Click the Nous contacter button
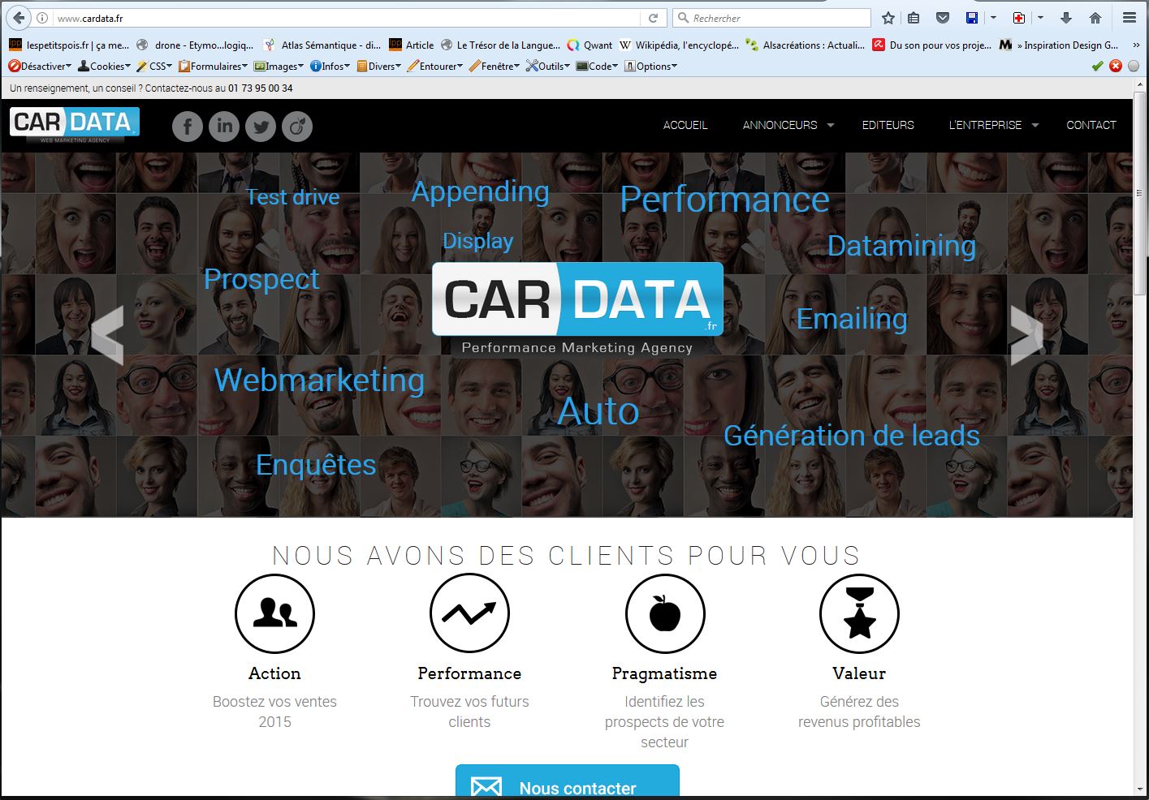Viewport: 1149px width, 800px height. [567, 782]
